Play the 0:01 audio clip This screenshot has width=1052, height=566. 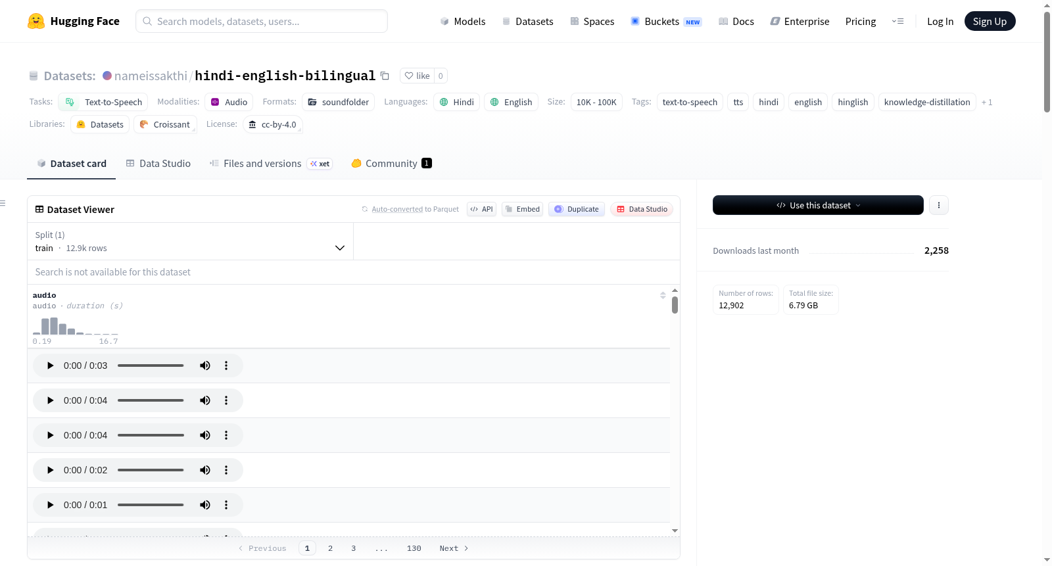click(x=50, y=505)
